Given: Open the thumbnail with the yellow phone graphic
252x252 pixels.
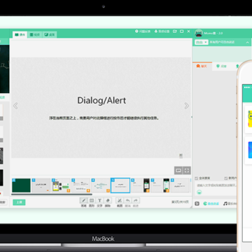Looking at the screenshot, I should click(x=61, y=185).
